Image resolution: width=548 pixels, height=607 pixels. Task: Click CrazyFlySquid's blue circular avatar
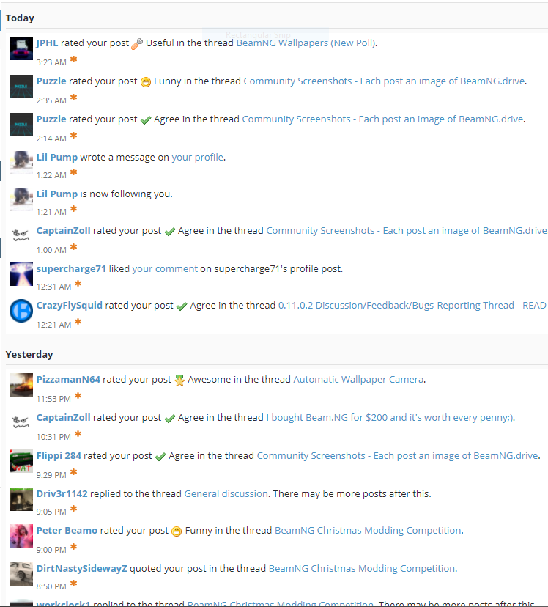pyautogui.click(x=21, y=311)
